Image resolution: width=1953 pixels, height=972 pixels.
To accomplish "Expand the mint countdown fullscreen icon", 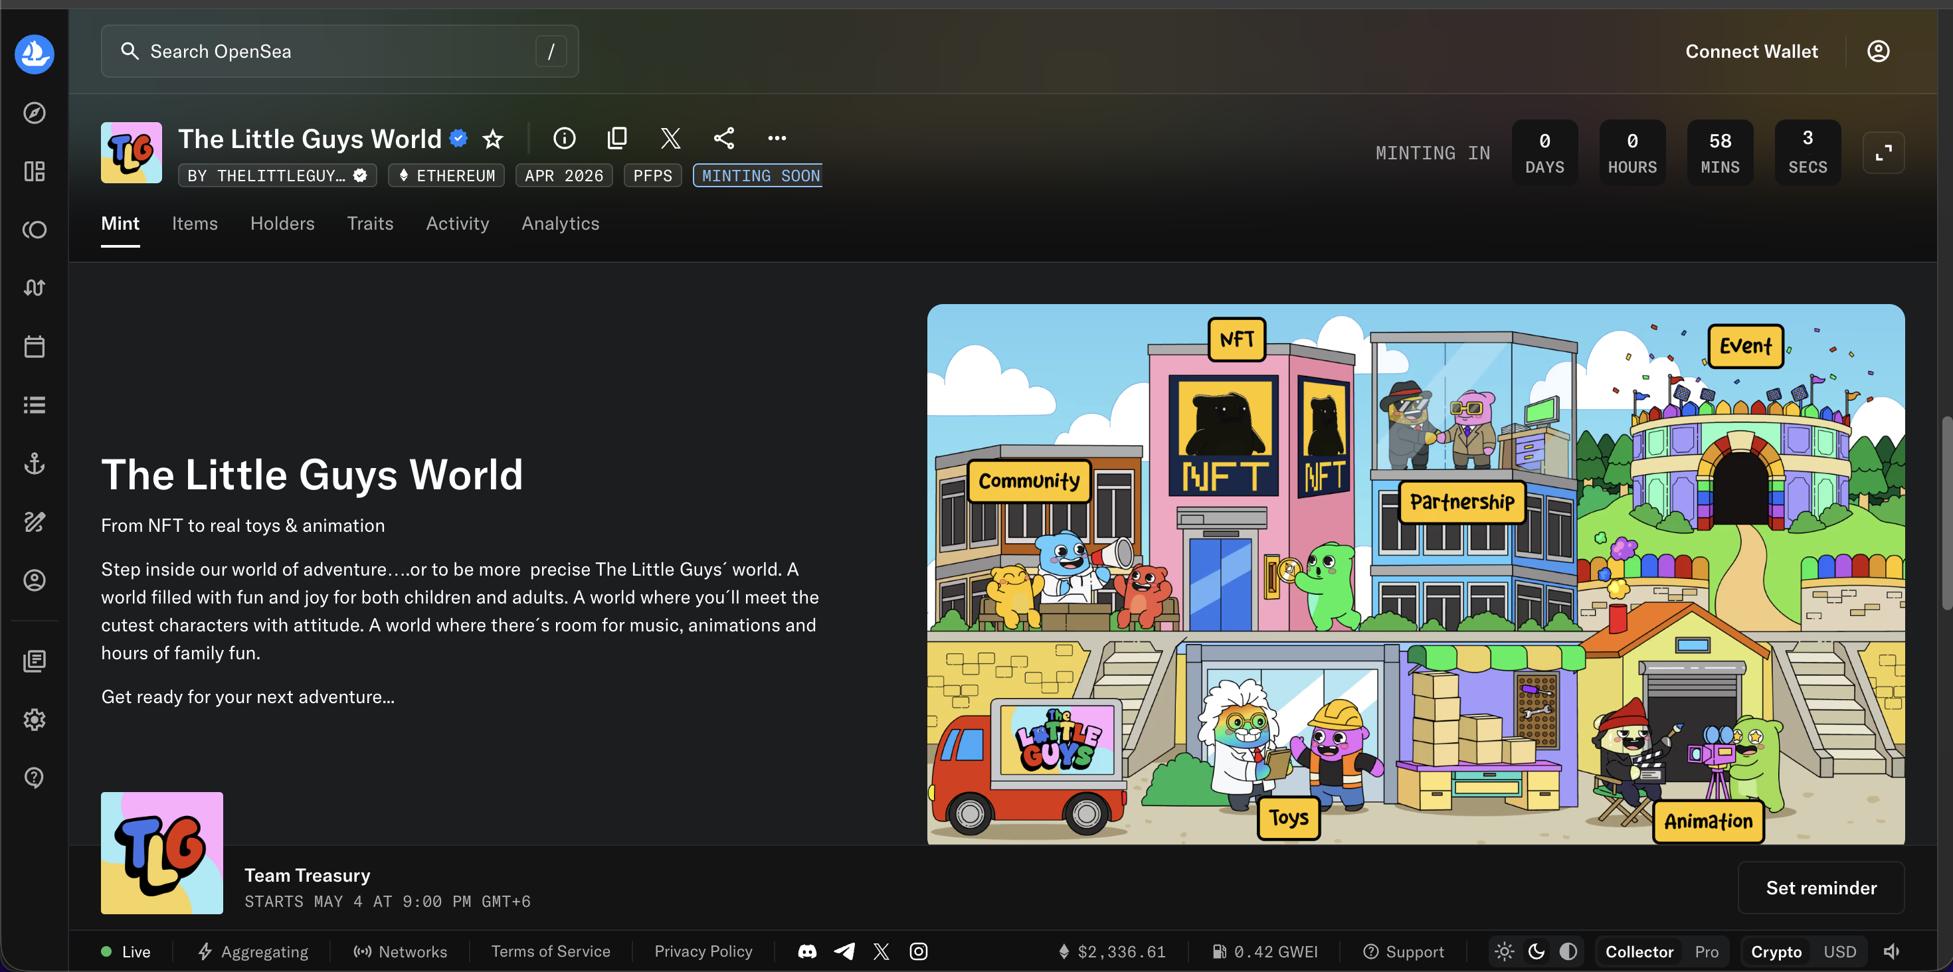I will [x=1883, y=153].
